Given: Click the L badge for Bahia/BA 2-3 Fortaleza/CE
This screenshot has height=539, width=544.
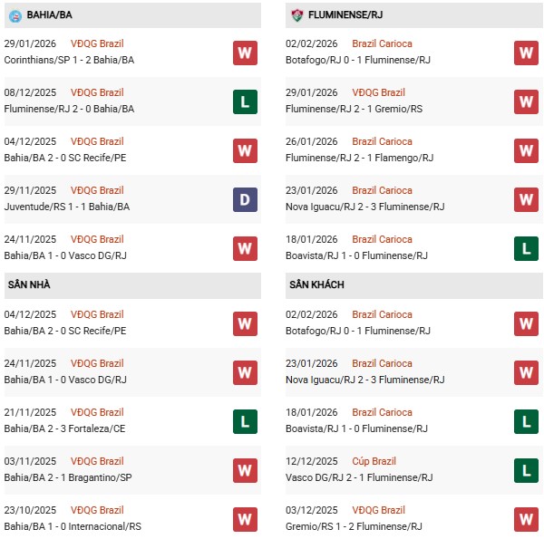Looking at the screenshot, I should pos(245,421).
